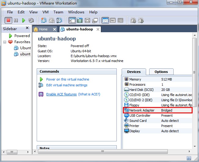Select Powered On item in sidebar
The width and height of the screenshot is (199, 162).
(19, 36)
